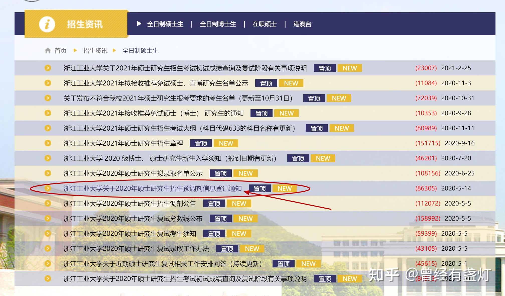Screen dimensions: 505x296
Task: Click the 置顶 badge on the 招生章程 row
Action: point(201,143)
